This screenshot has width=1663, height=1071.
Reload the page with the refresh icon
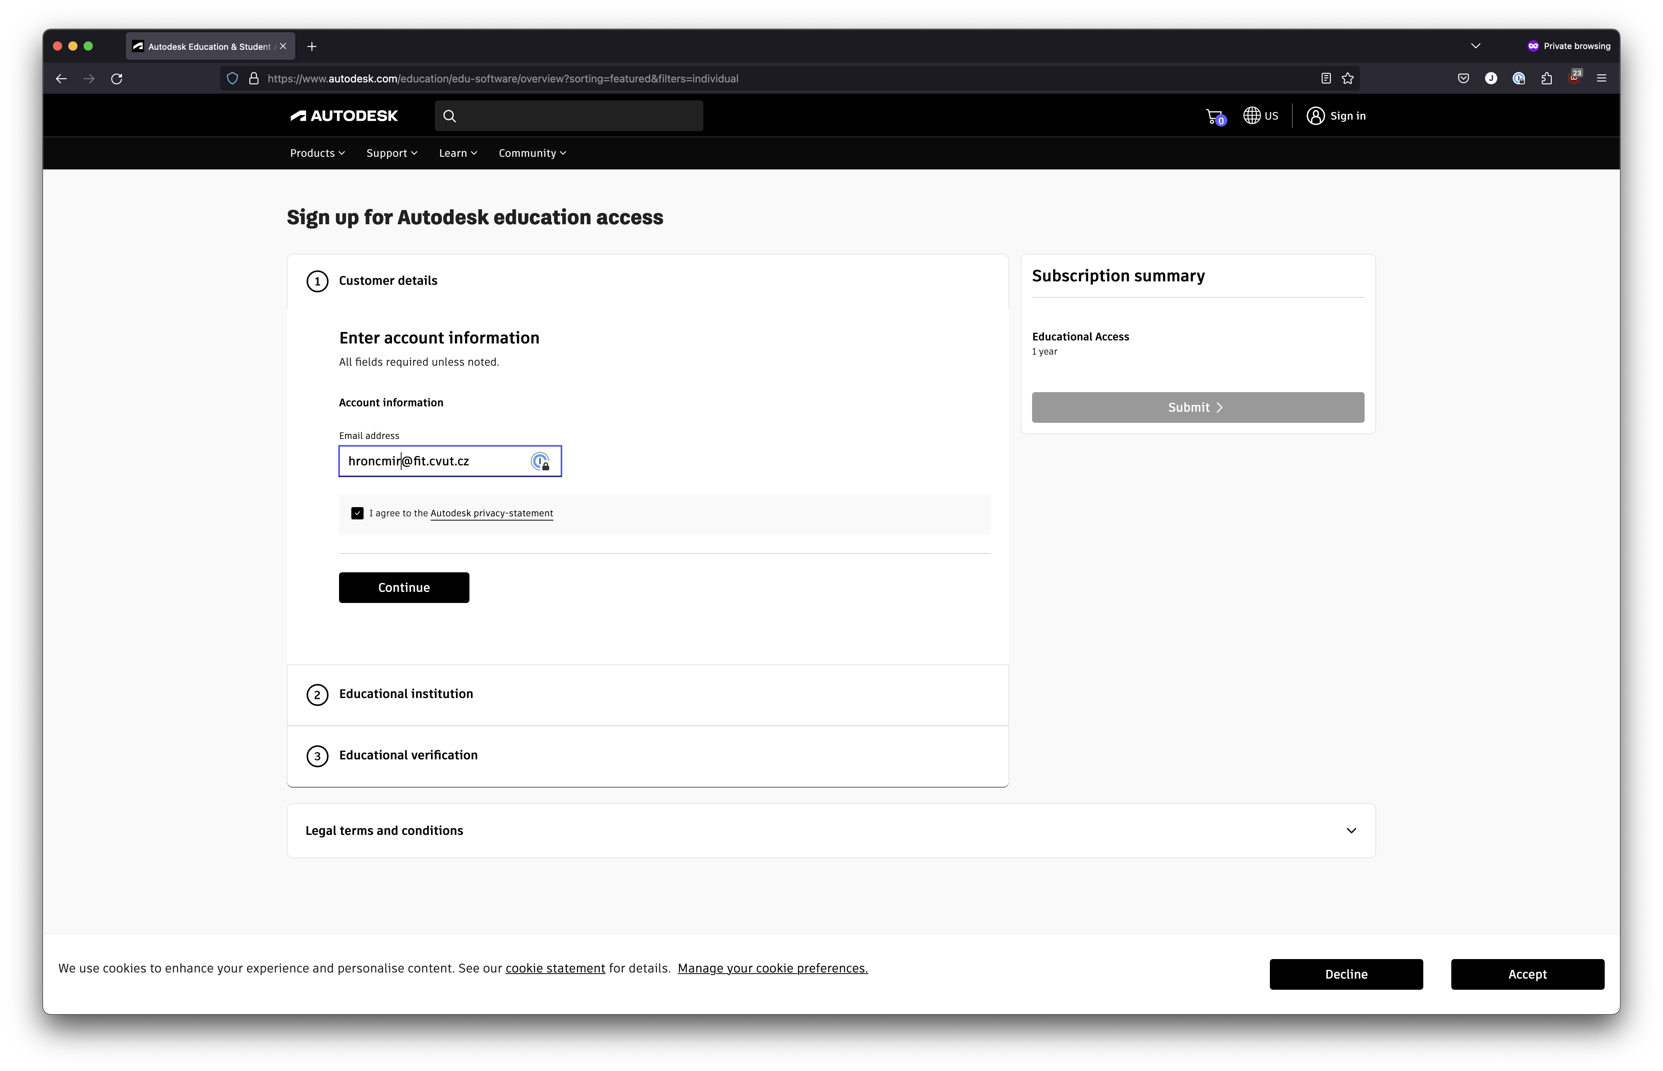[117, 79]
